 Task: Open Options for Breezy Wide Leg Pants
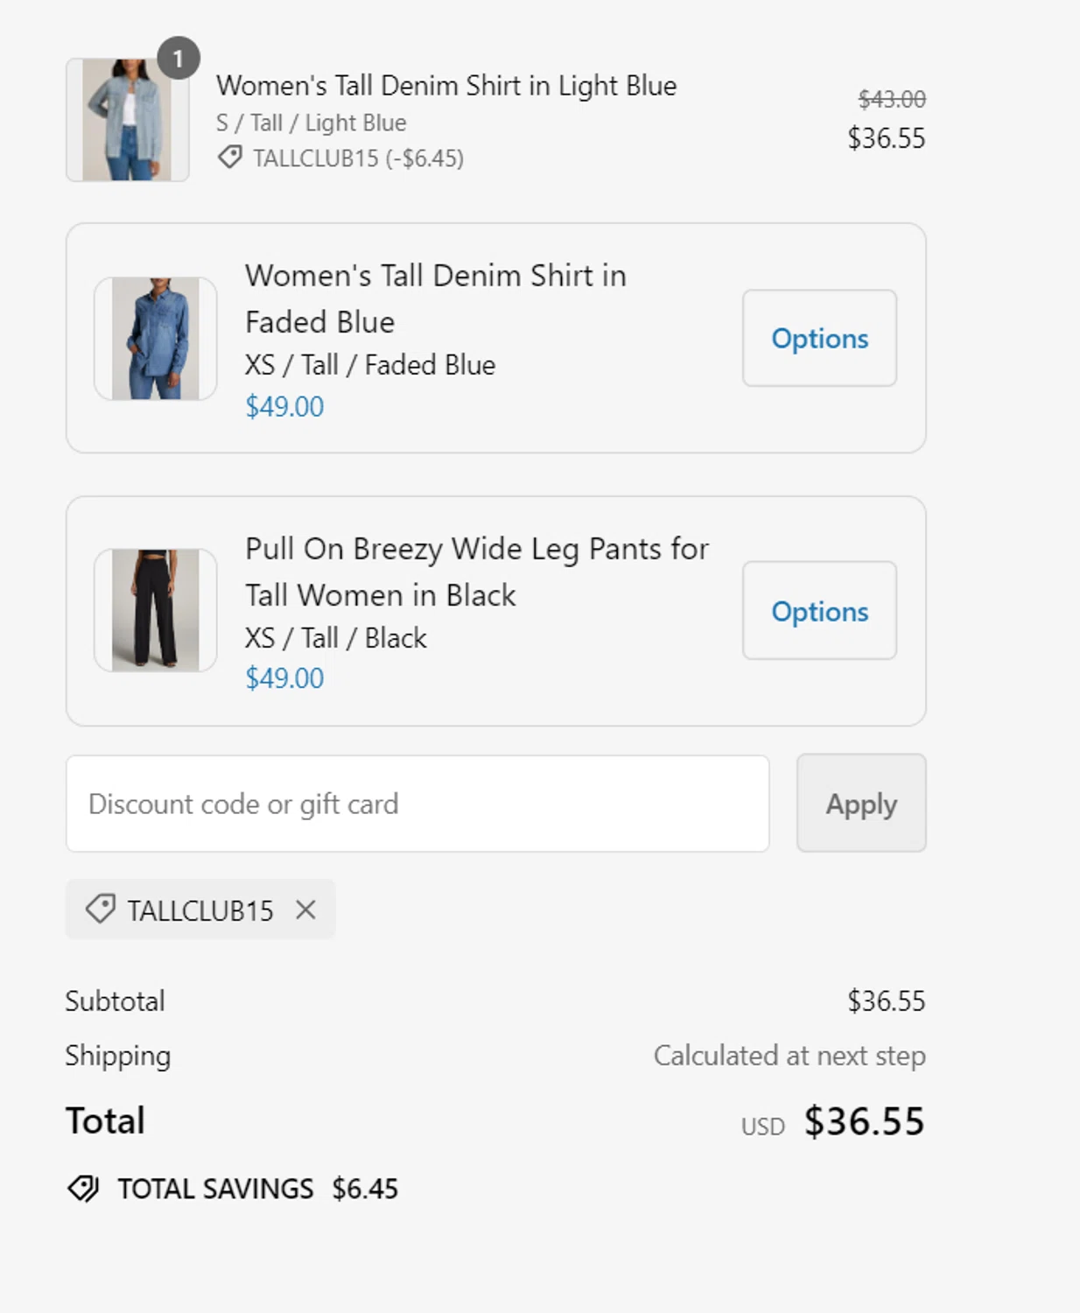point(819,611)
